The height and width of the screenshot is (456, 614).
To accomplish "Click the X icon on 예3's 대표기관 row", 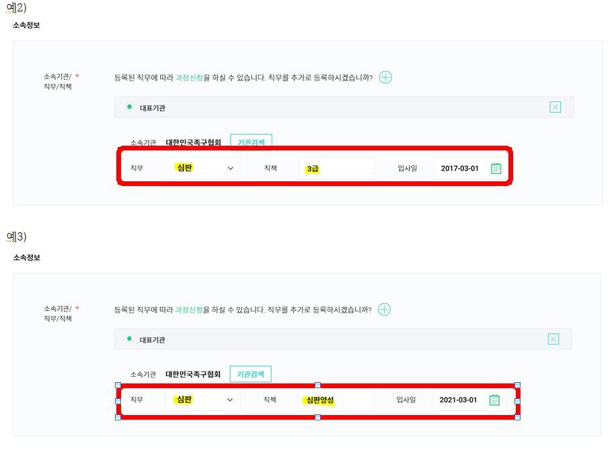I will pyautogui.click(x=553, y=339).
